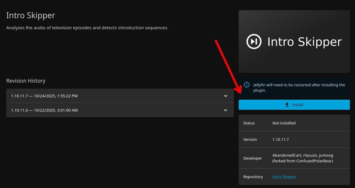
Task: Click the "Intro Skipper" text inside banner
Action: [304, 42]
